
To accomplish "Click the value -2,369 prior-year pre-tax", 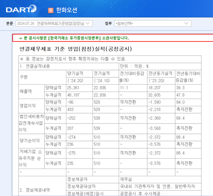I will [155, 118].
